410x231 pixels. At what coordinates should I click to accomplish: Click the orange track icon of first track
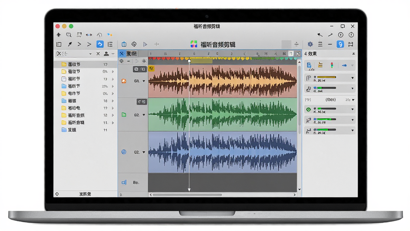(x=124, y=81)
